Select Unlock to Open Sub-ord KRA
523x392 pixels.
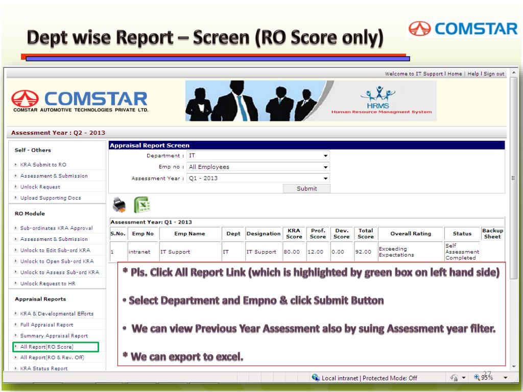[57, 261]
